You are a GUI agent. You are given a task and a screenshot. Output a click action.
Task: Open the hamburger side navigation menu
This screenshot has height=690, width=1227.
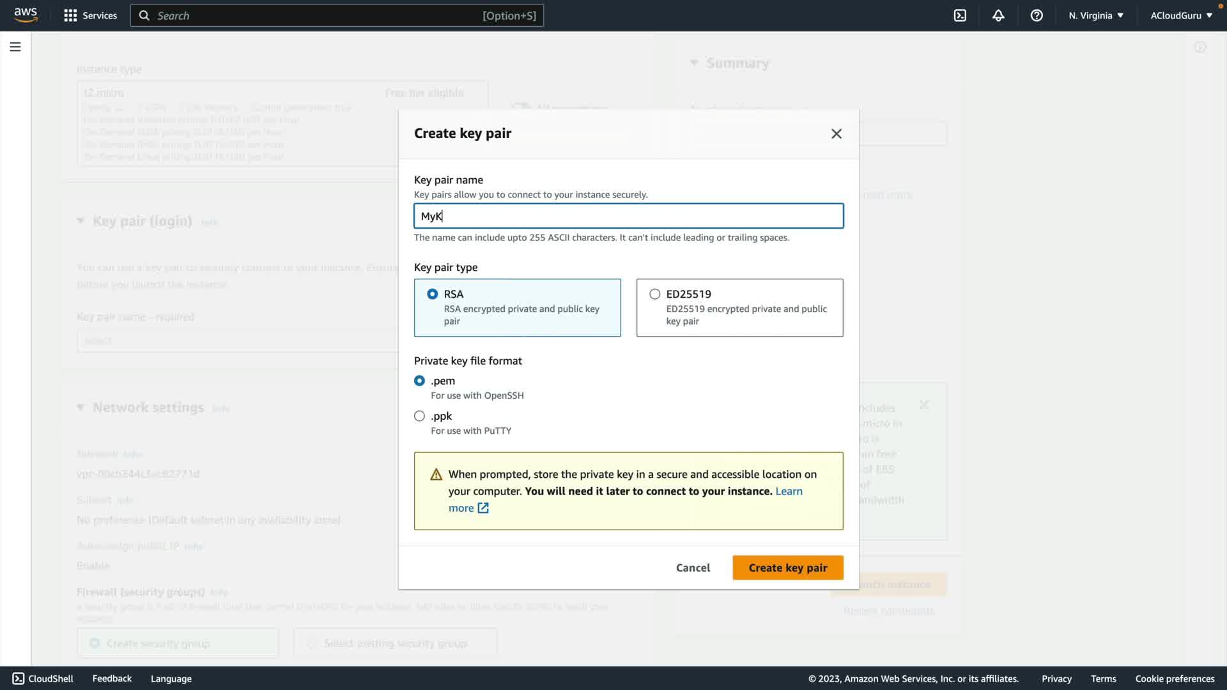pos(15,47)
